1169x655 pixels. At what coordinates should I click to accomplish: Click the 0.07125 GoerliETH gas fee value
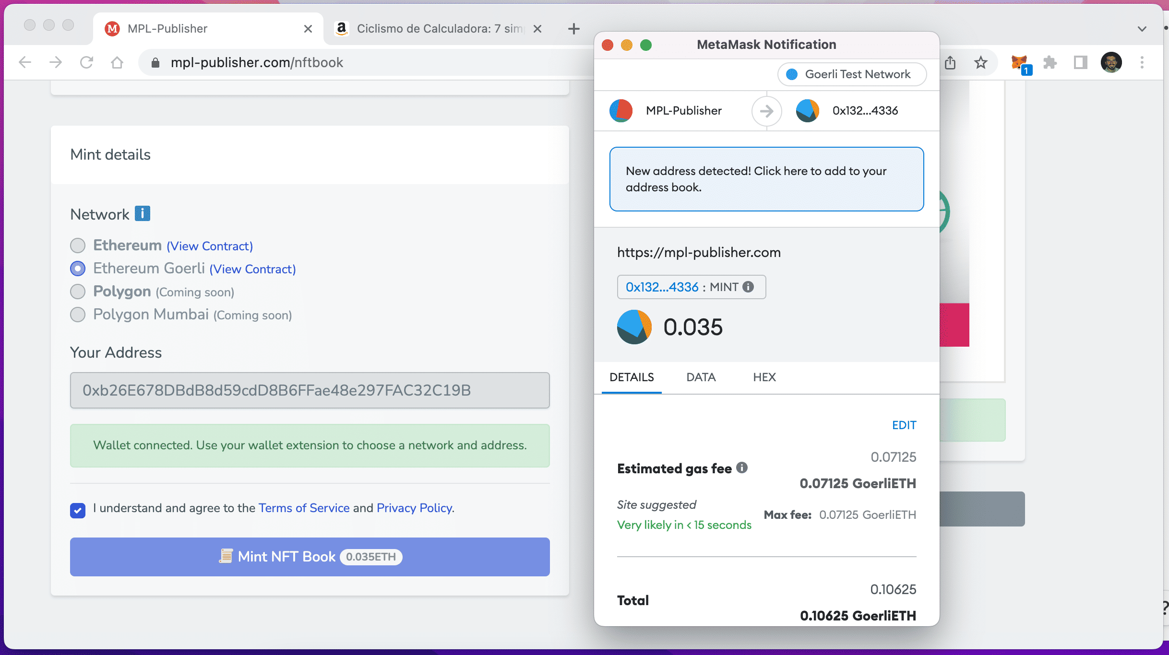pos(858,483)
